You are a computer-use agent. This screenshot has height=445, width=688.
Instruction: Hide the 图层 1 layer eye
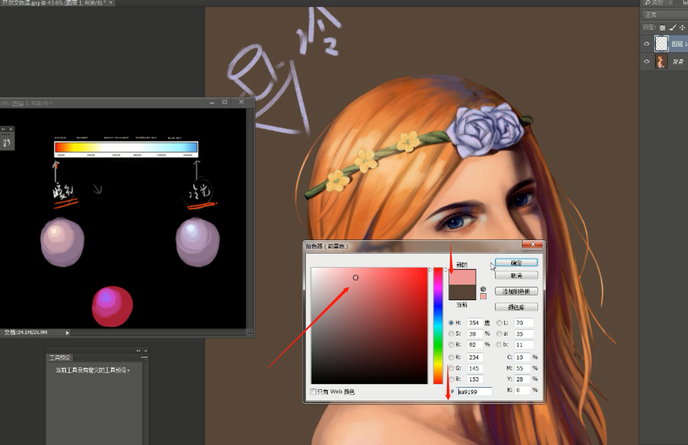646,44
